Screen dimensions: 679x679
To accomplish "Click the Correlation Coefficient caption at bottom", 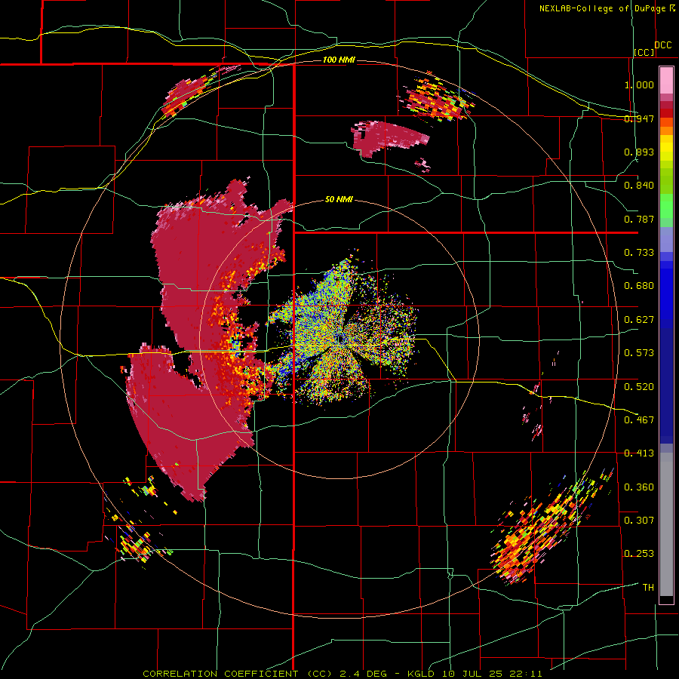I will (x=343, y=674).
